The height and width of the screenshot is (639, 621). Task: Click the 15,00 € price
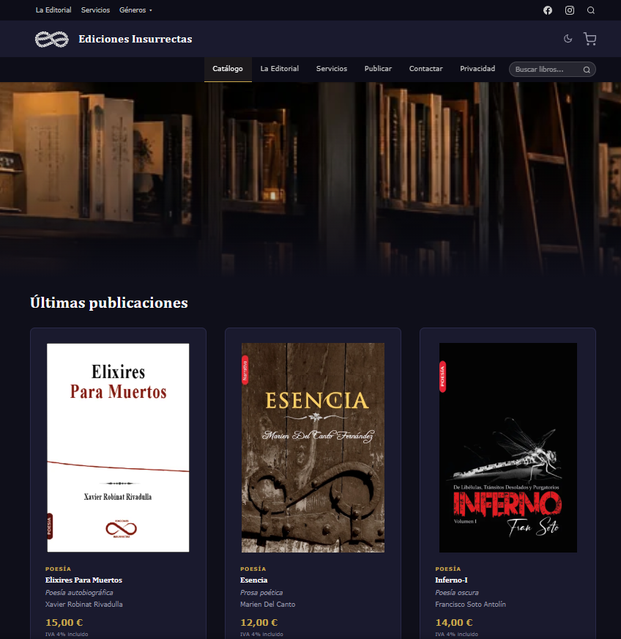(x=64, y=623)
